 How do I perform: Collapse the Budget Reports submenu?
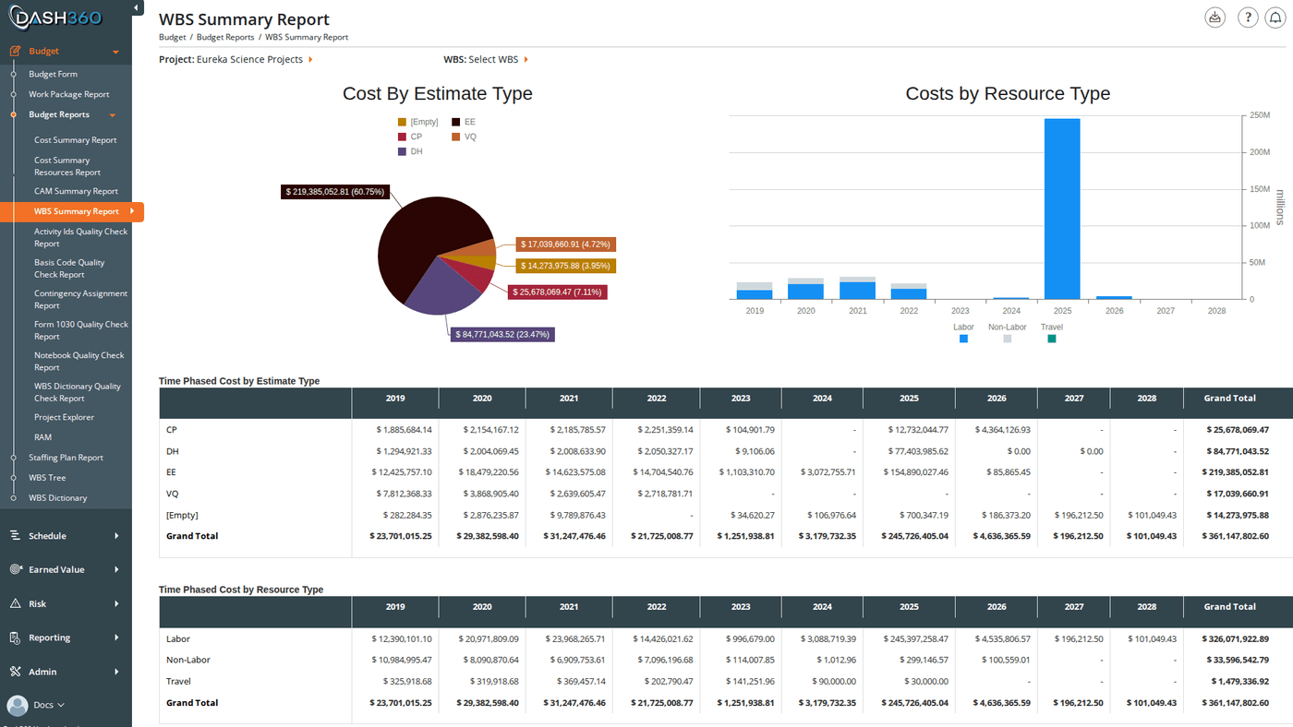tap(113, 115)
